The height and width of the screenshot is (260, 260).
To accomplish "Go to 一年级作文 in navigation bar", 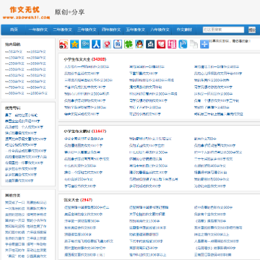I will click(x=38, y=30).
